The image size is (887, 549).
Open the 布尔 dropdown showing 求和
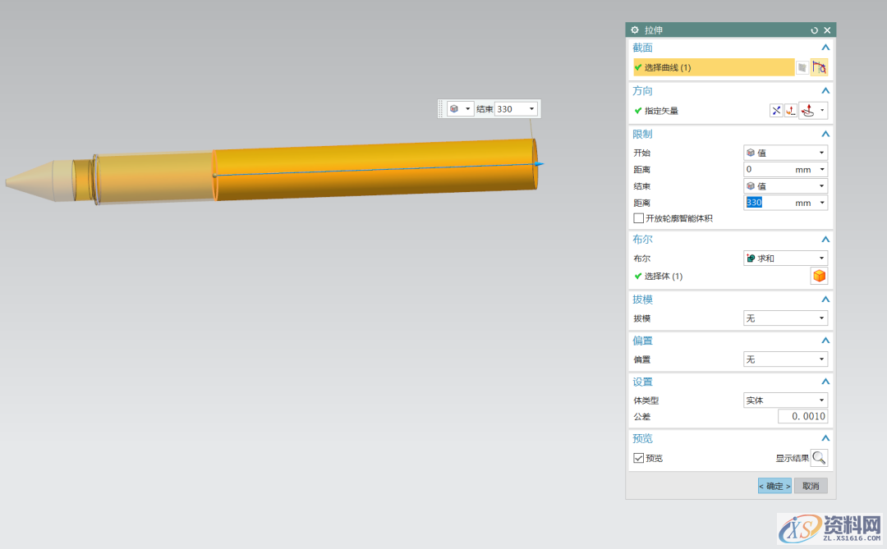[x=785, y=258]
